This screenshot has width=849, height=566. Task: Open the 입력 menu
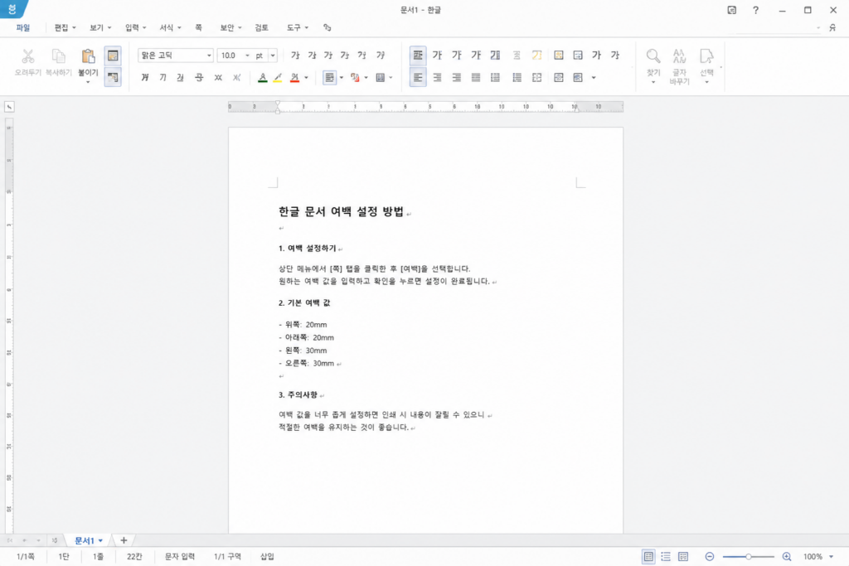click(135, 27)
